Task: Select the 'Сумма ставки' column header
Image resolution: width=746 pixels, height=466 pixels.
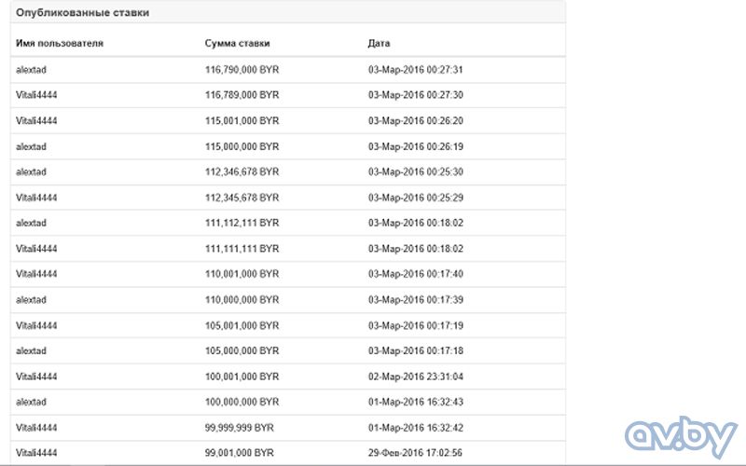Action: pos(238,43)
